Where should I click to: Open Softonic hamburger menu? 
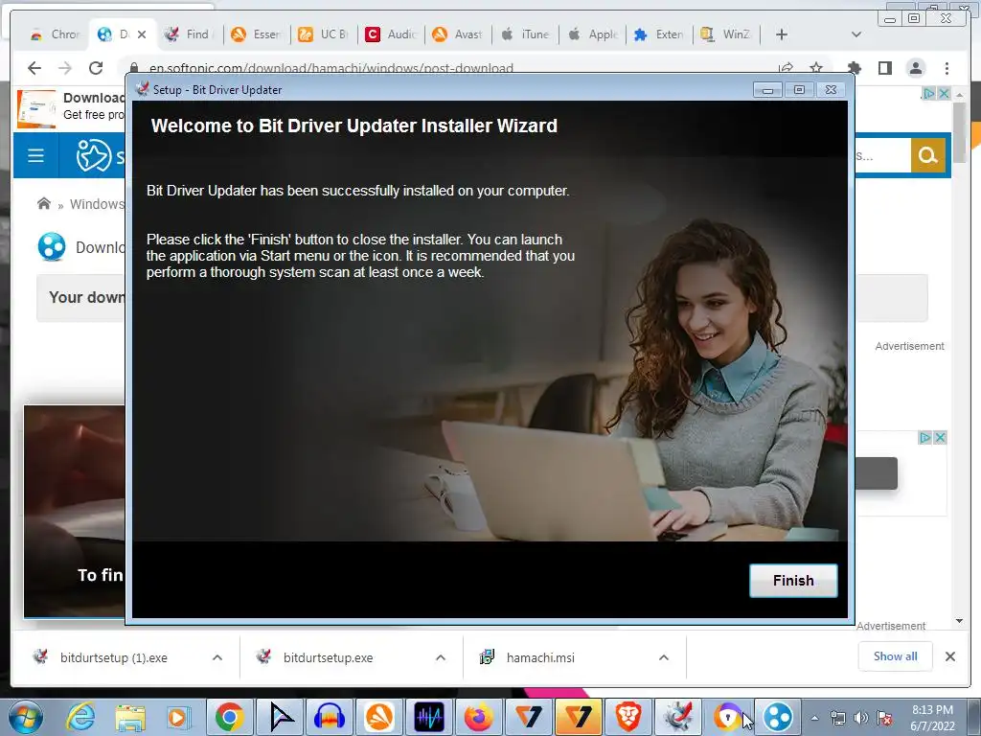35,155
